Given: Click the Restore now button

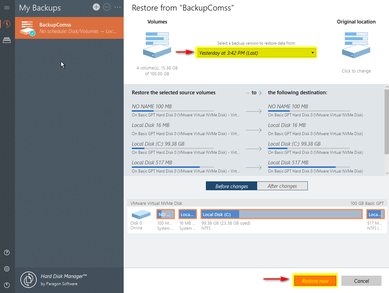Looking at the screenshot, I should (x=315, y=281).
